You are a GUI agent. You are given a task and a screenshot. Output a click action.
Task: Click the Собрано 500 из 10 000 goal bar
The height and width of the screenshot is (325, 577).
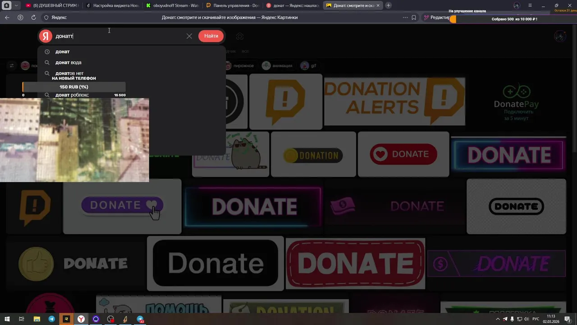pyautogui.click(x=514, y=19)
